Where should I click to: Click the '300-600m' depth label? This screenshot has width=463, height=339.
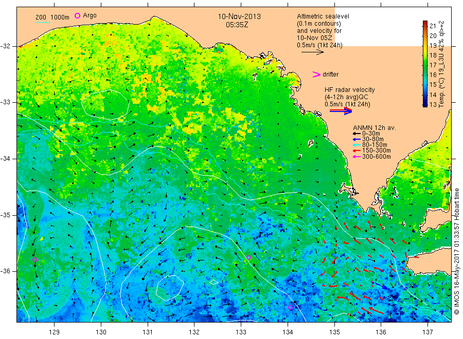tap(377, 157)
